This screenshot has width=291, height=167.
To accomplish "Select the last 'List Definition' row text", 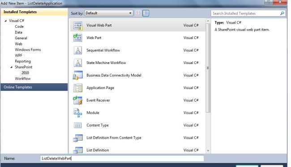I will tap(98, 150).
